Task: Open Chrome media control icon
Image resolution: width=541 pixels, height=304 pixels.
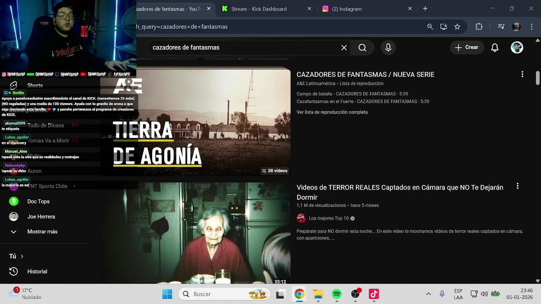Action: [x=501, y=27]
